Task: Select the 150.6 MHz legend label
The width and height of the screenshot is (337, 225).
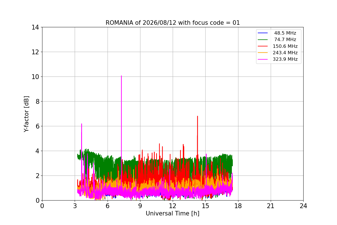Action: [285, 46]
